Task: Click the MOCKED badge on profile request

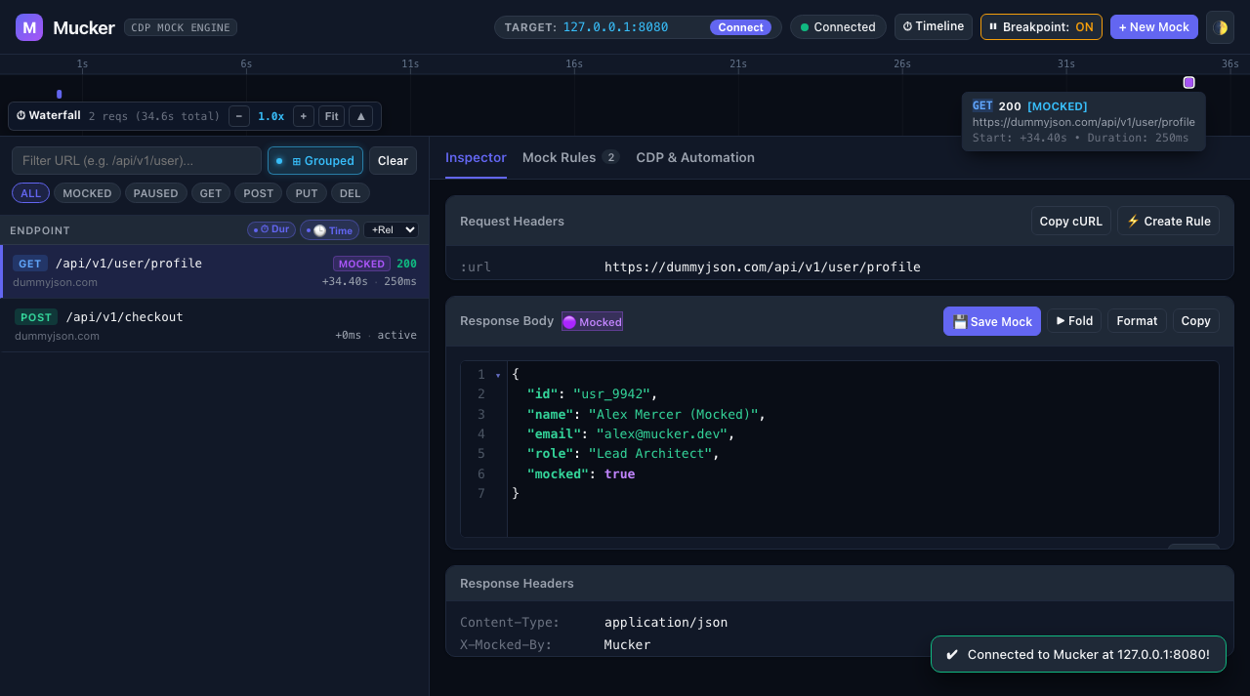Action: (x=361, y=264)
